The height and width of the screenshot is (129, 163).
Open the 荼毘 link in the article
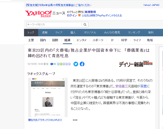pos(144,86)
